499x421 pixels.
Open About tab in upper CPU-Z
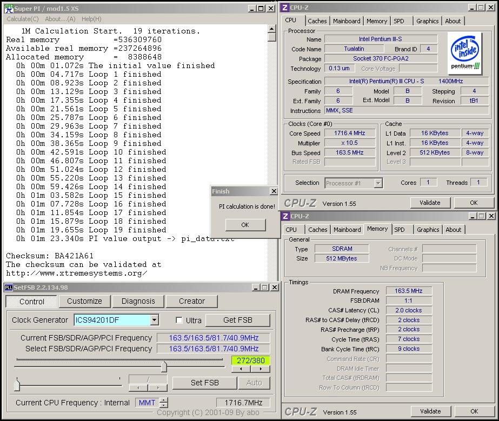(x=453, y=21)
